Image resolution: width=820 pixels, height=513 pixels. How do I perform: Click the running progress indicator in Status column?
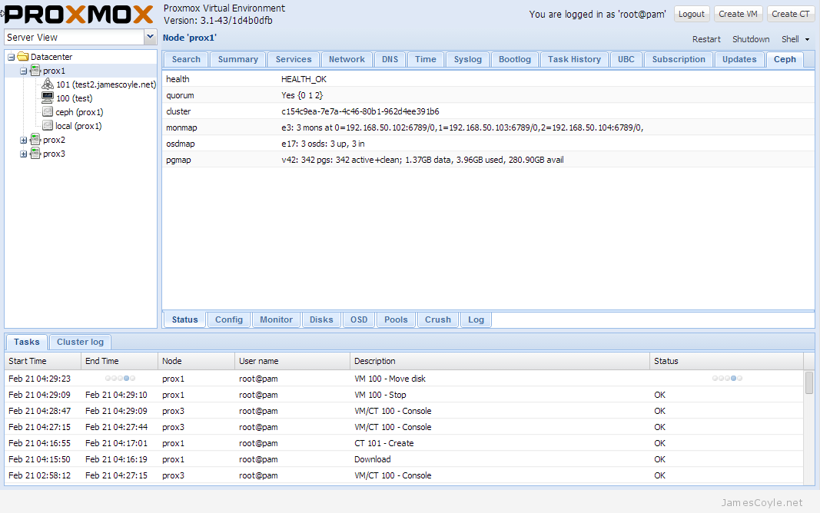click(x=727, y=378)
